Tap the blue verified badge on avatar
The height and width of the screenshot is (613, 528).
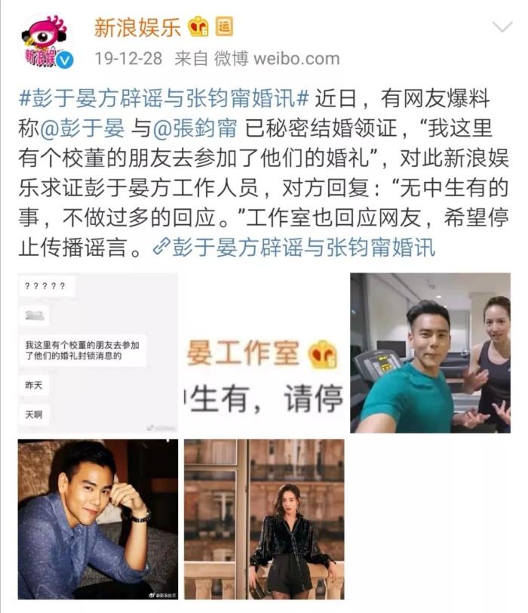click(64, 60)
